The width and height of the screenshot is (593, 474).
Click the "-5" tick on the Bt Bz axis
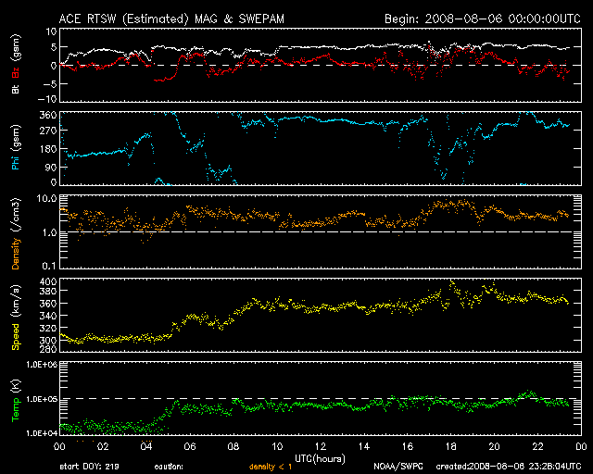click(x=50, y=84)
